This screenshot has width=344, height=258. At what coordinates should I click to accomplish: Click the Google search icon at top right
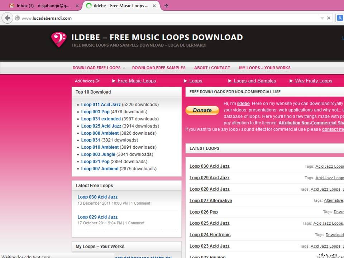pyautogui.click(x=339, y=18)
